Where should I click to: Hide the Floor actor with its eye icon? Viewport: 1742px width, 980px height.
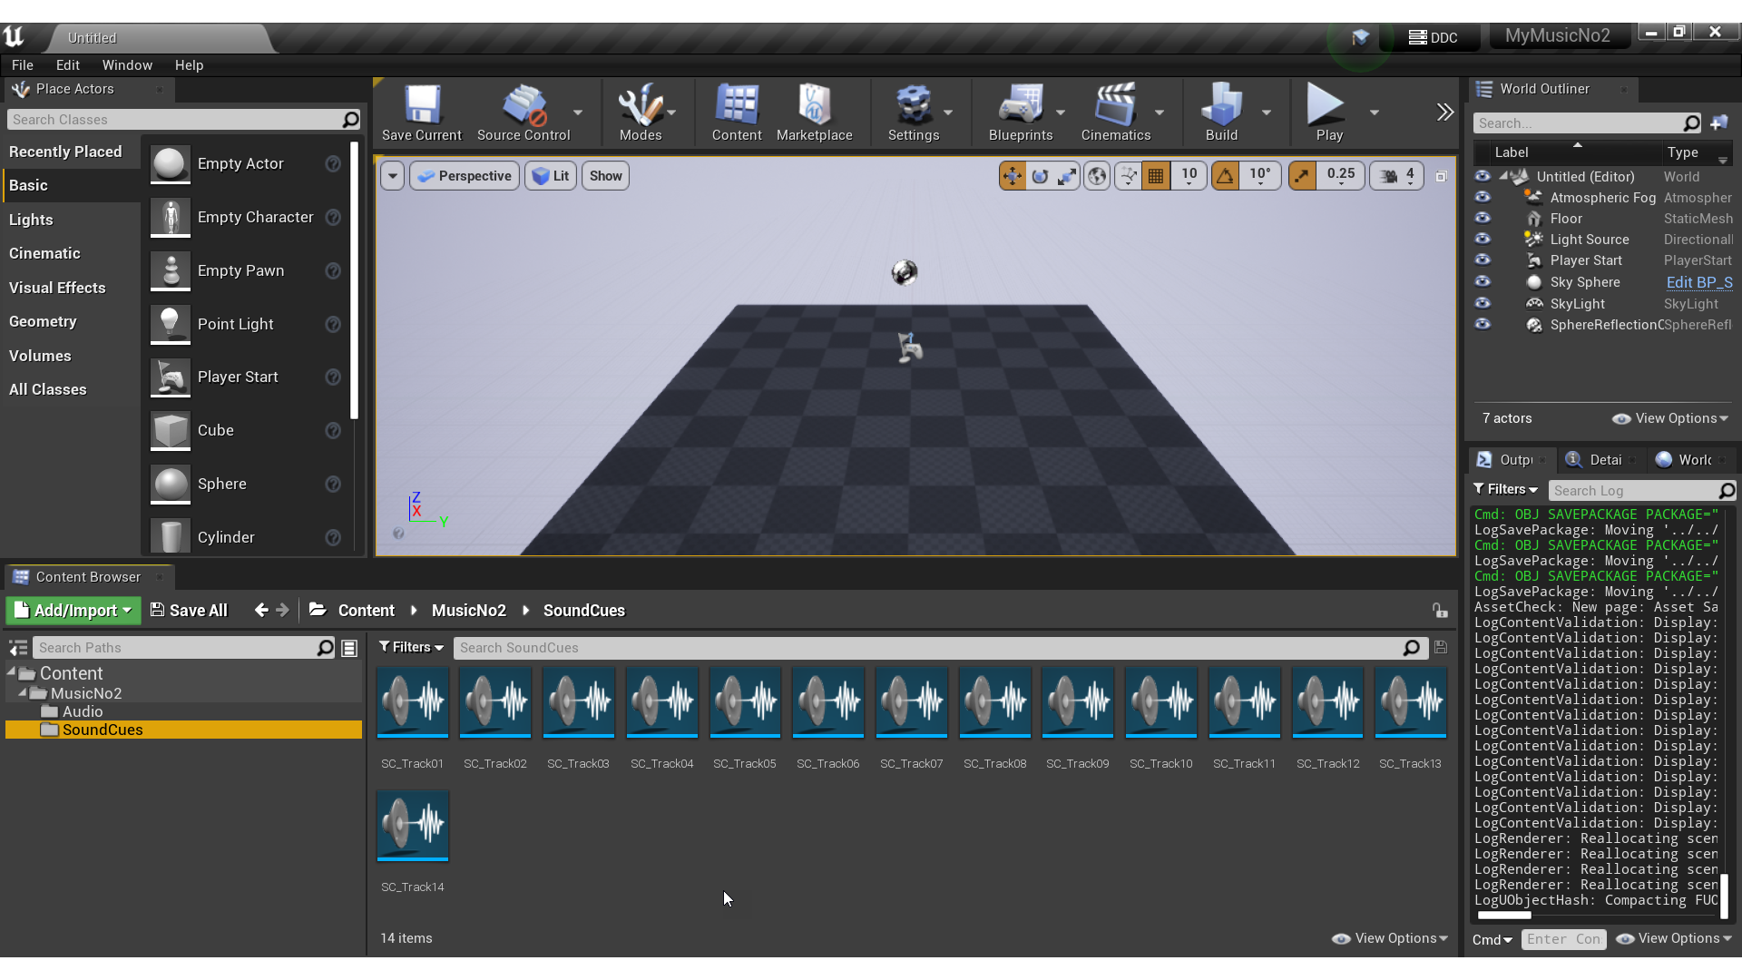tap(1483, 219)
